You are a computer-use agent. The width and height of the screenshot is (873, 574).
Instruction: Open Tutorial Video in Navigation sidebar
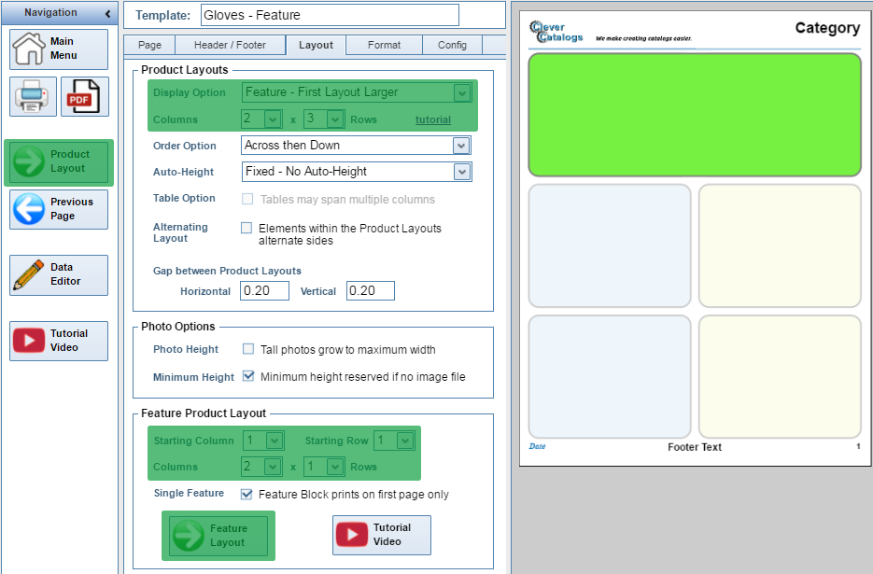pyautogui.click(x=30, y=341)
